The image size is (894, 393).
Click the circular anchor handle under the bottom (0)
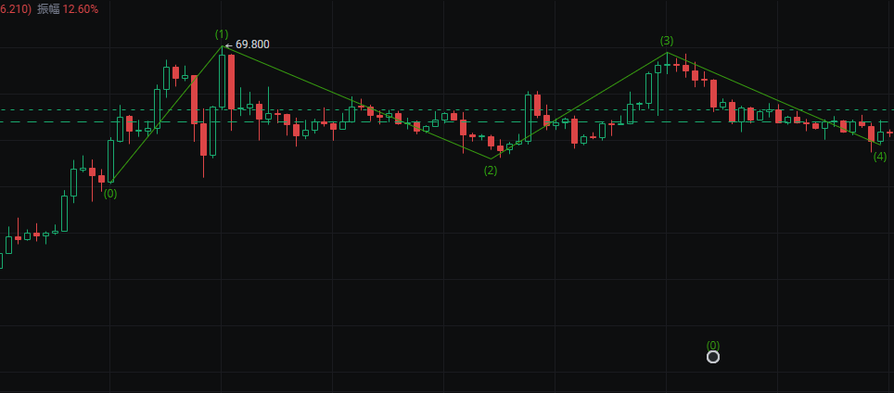pos(712,357)
